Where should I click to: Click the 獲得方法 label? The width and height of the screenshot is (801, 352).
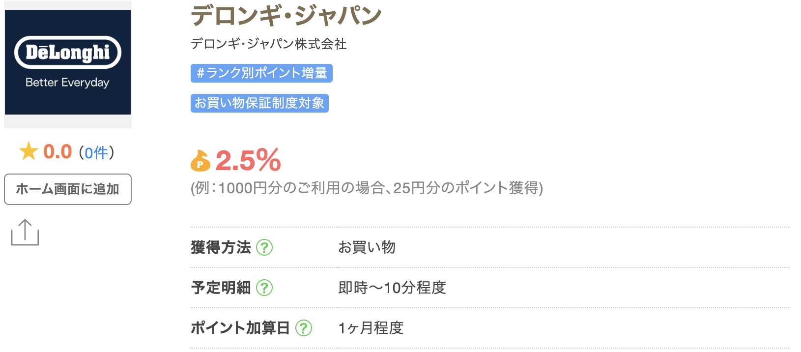tap(221, 247)
